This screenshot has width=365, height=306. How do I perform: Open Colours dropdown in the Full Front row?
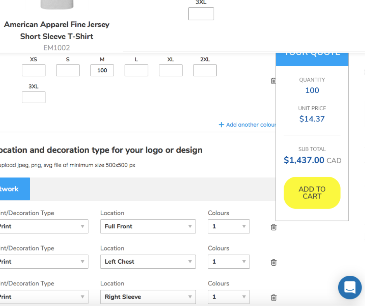coord(229,226)
